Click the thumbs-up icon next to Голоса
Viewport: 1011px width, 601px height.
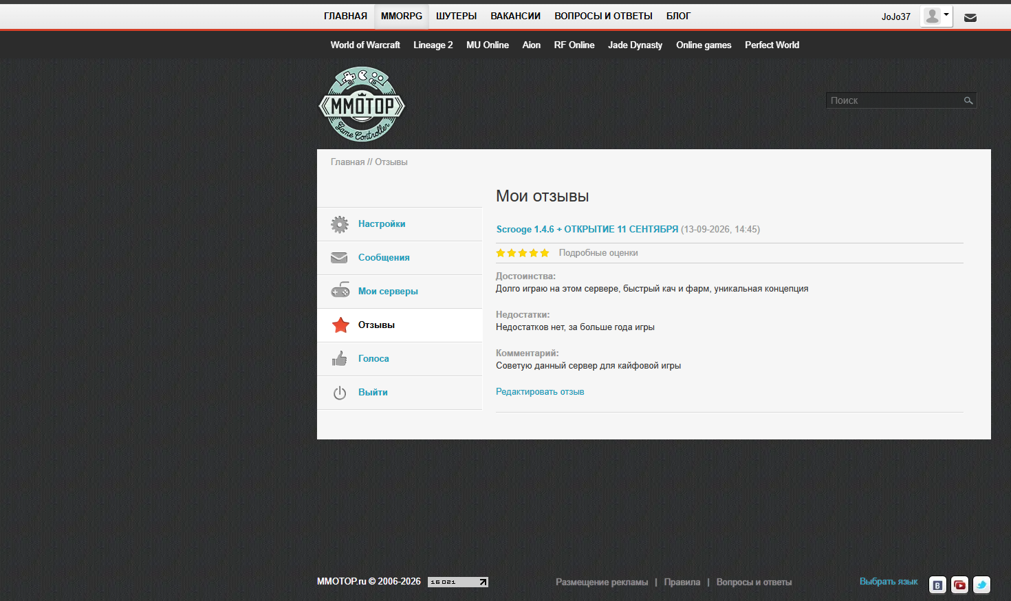coord(340,358)
